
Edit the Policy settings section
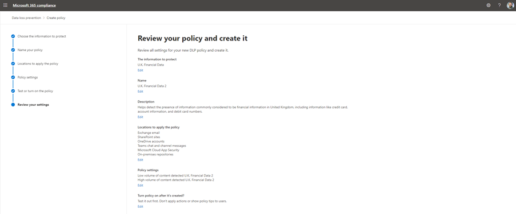(140, 186)
